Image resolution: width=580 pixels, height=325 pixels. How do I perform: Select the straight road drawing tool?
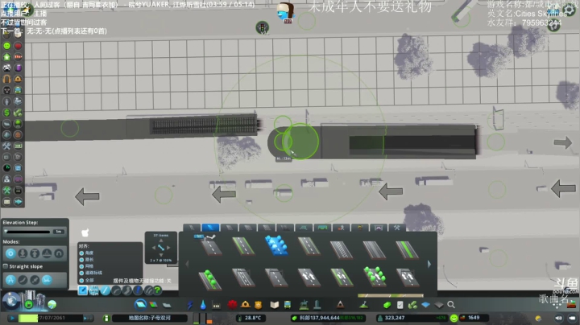[105, 290]
